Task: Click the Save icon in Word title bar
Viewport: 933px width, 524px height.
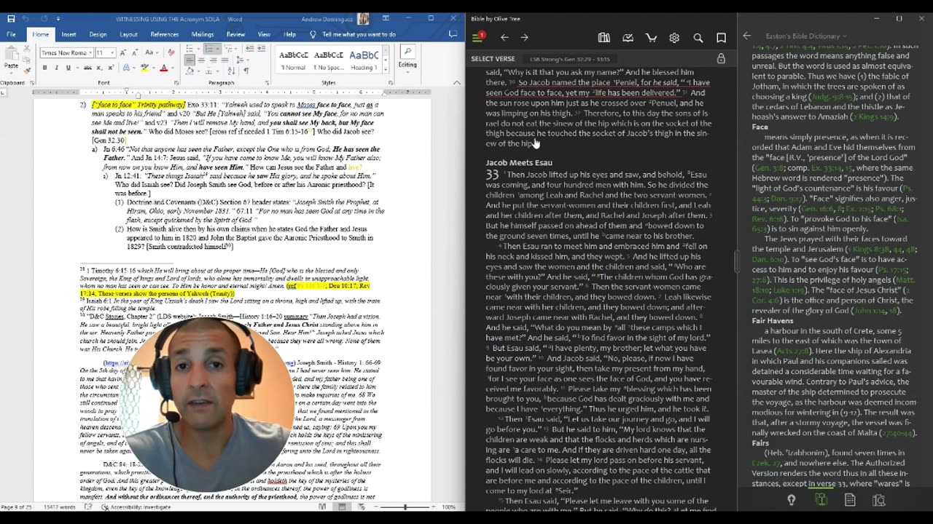Action: pyautogui.click(x=10, y=18)
